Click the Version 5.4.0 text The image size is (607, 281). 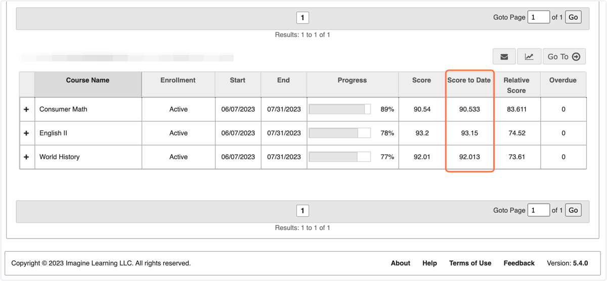[x=568, y=263]
